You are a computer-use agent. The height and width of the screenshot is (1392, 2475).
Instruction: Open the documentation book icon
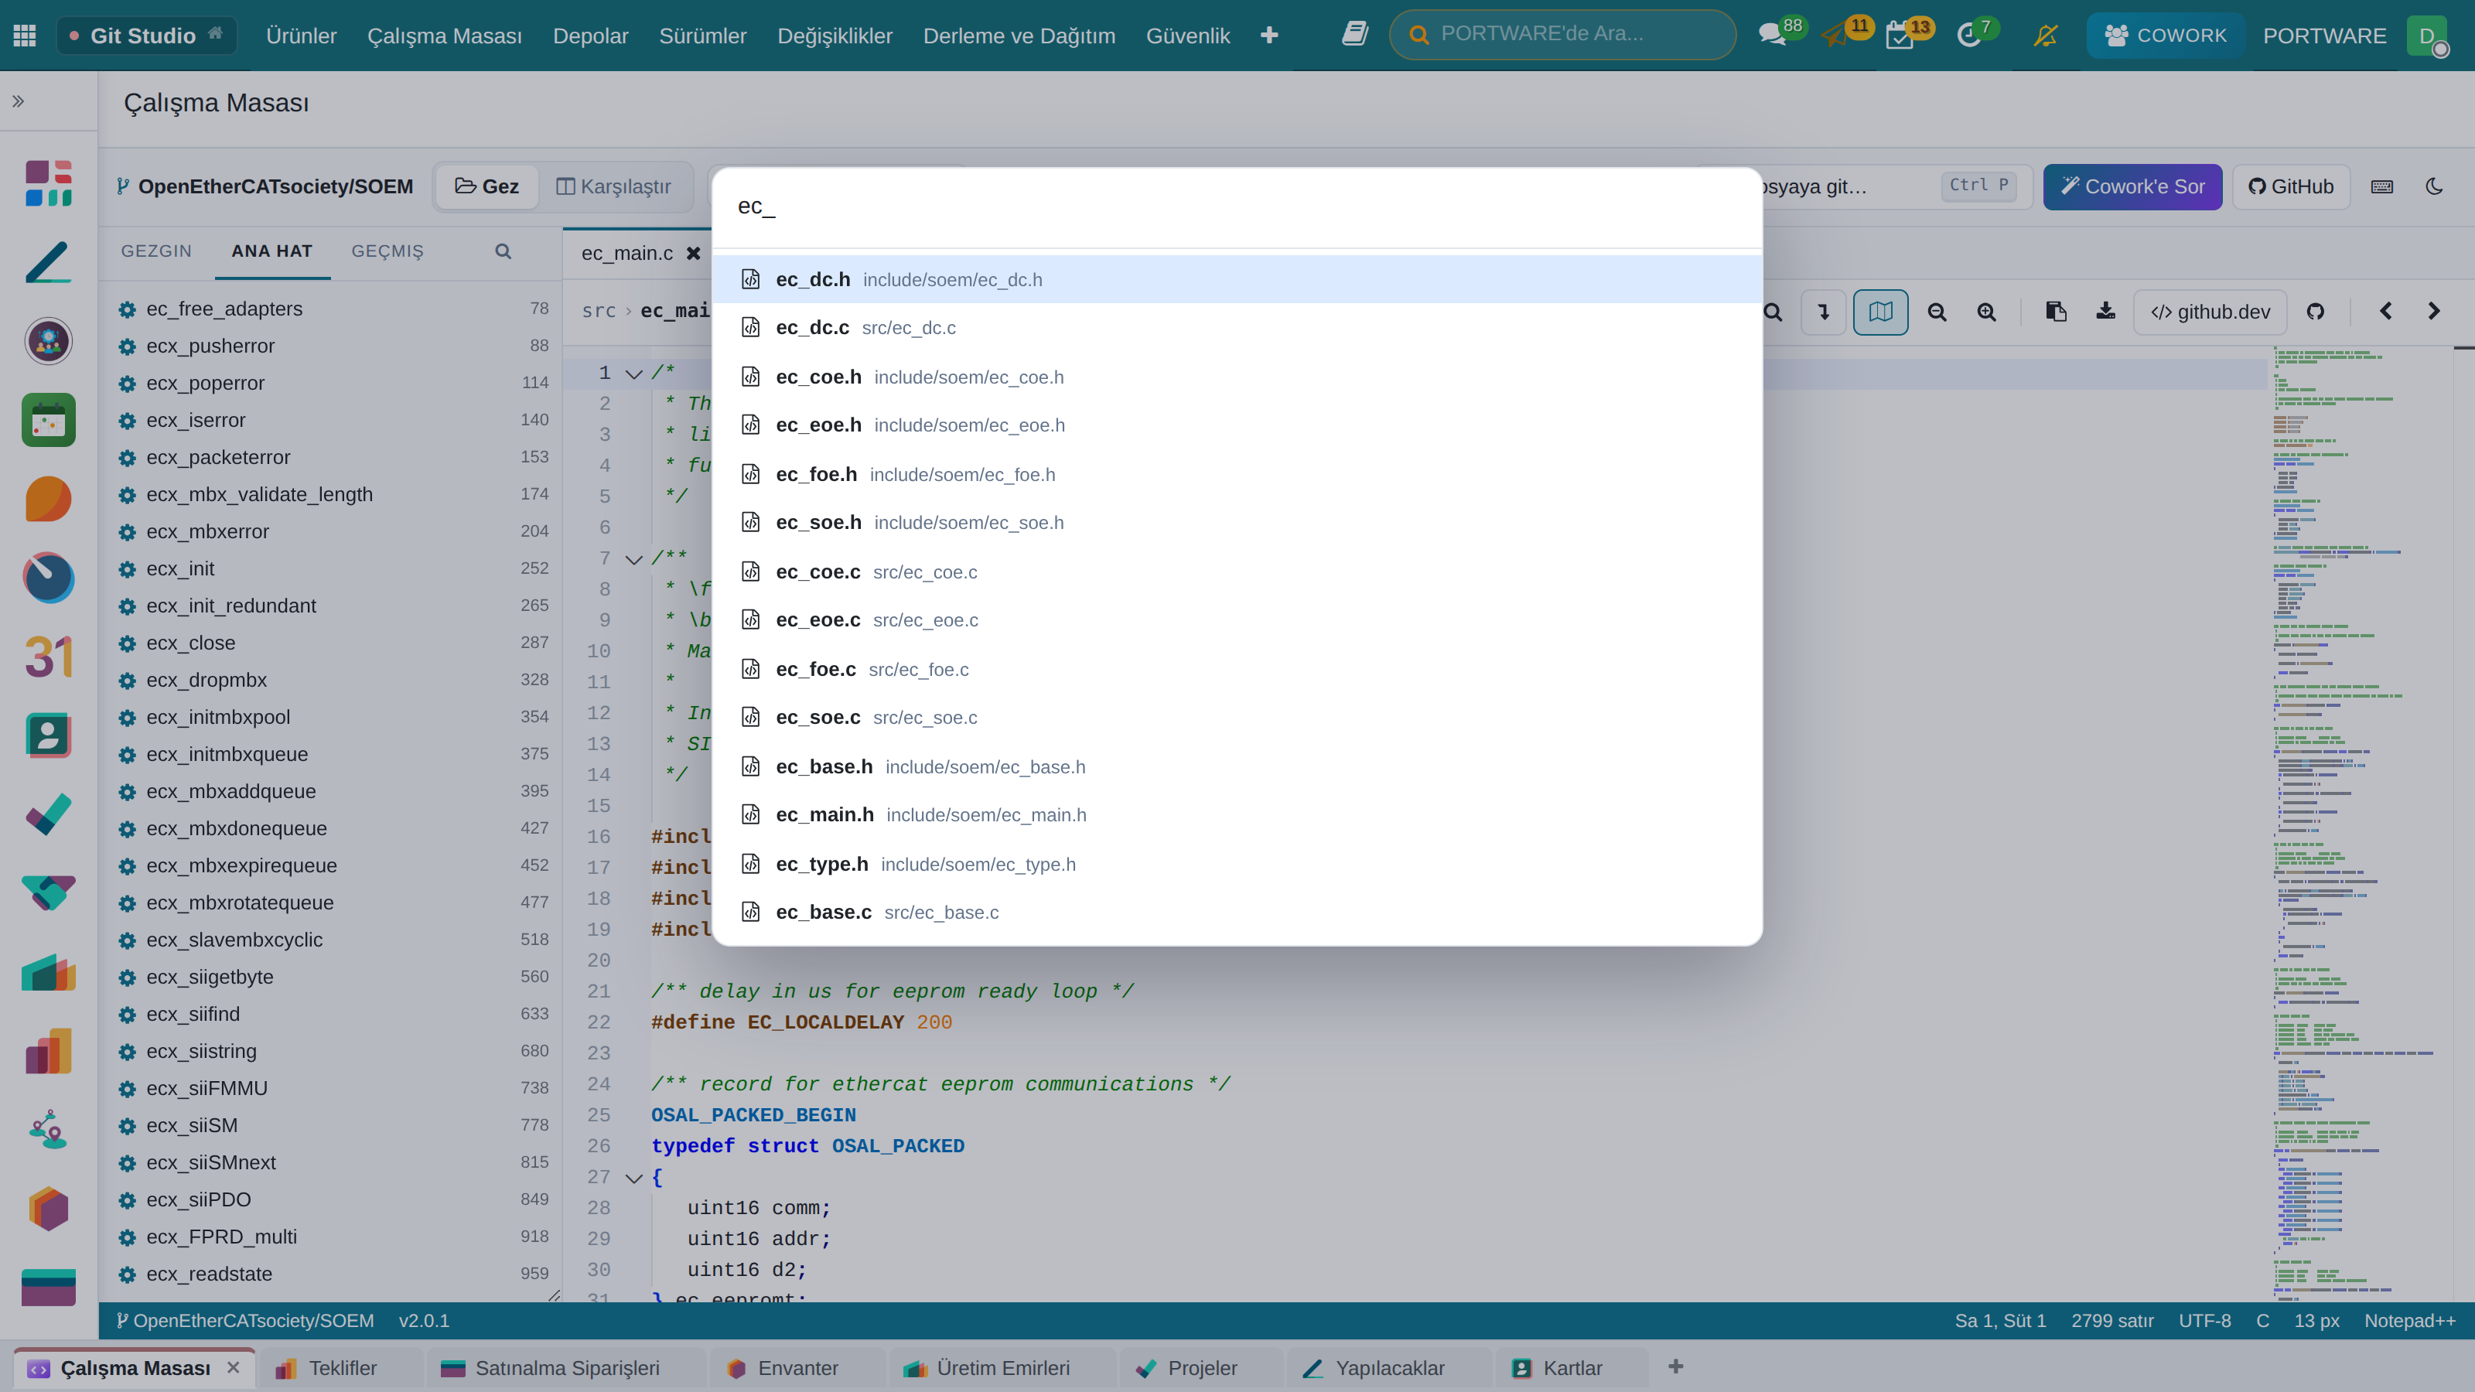click(x=1354, y=35)
